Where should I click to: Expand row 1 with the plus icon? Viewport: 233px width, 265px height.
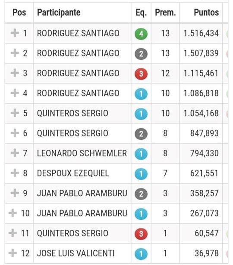(15, 33)
